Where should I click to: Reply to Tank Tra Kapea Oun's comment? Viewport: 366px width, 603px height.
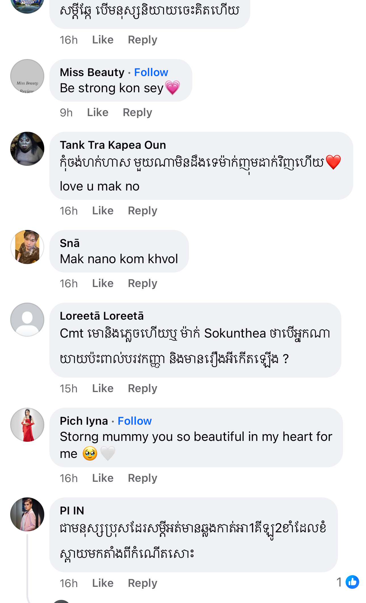click(142, 211)
